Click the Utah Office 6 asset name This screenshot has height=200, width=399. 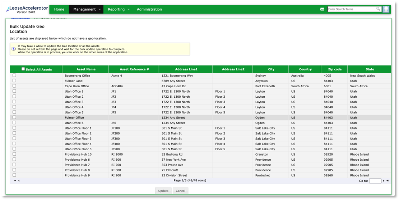[74, 123]
